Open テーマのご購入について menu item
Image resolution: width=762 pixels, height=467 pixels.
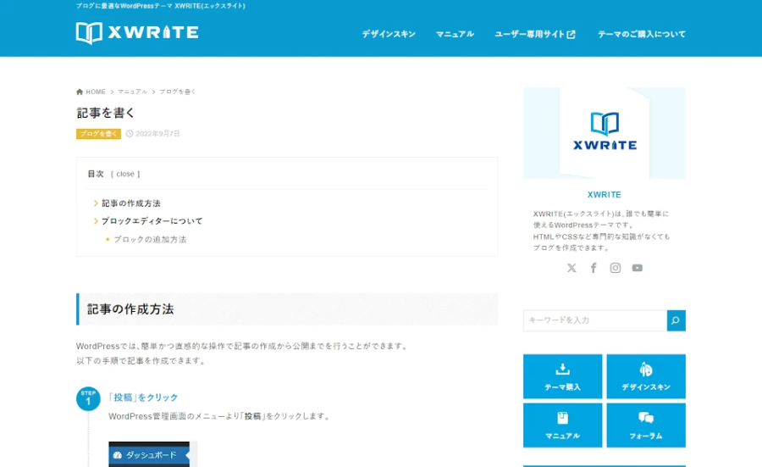(642, 34)
